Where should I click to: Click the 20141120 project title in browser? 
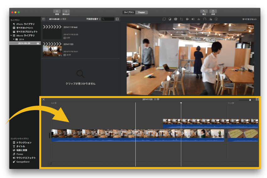point(68,44)
